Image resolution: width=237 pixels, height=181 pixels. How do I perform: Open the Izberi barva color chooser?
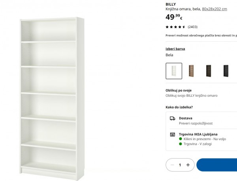click(175, 49)
